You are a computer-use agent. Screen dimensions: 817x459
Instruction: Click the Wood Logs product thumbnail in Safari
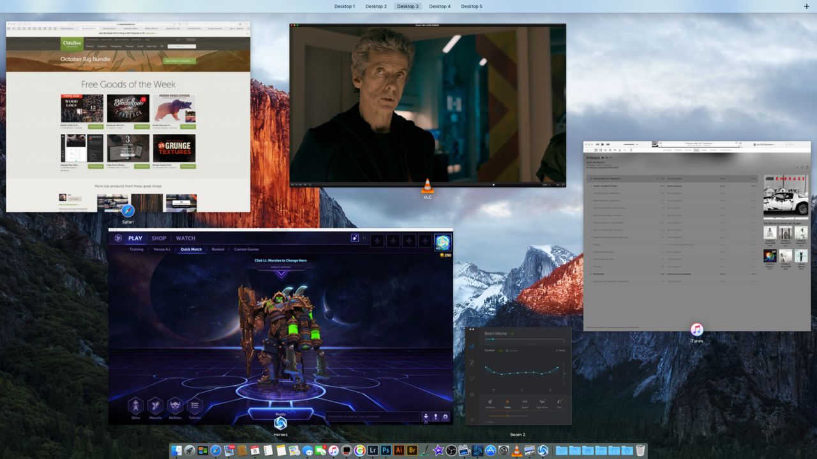tap(82, 108)
